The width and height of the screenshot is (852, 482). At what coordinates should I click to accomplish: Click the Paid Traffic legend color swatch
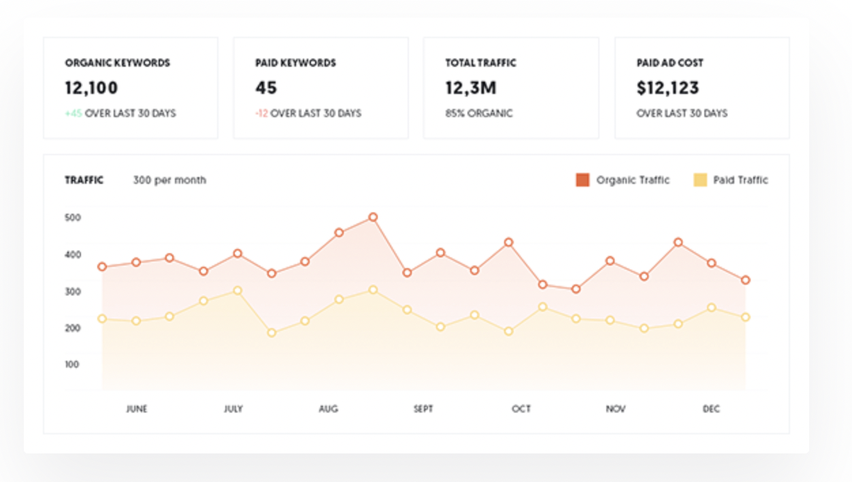tap(700, 180)
